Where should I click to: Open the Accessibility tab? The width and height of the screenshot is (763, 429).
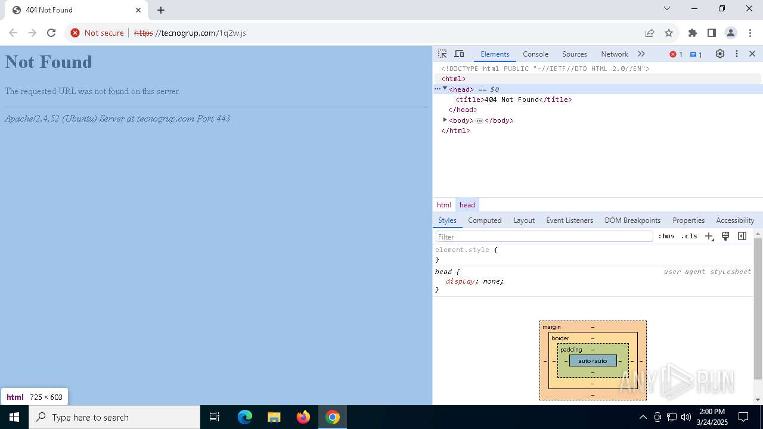[735, 220]
